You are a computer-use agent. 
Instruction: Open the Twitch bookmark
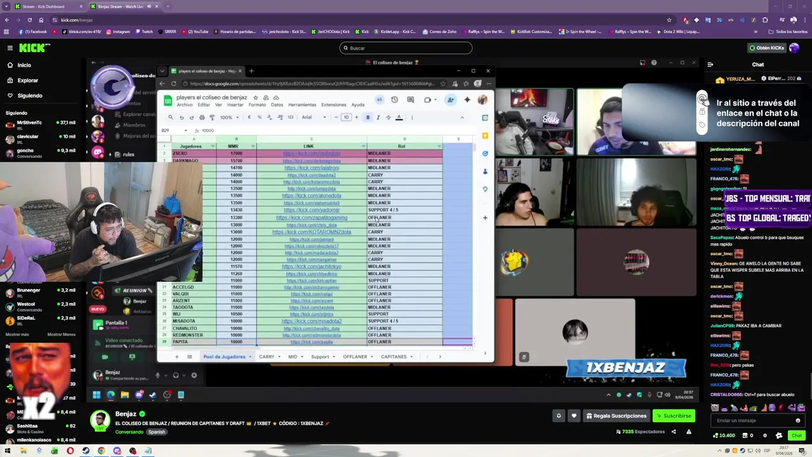pos(143,31)
